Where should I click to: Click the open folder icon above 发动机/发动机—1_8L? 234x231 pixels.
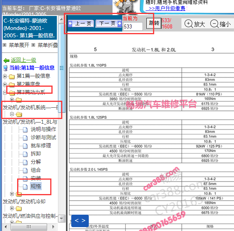19,114
